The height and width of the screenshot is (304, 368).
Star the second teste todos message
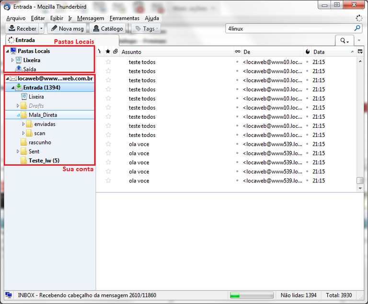click(x=108, y=71)
